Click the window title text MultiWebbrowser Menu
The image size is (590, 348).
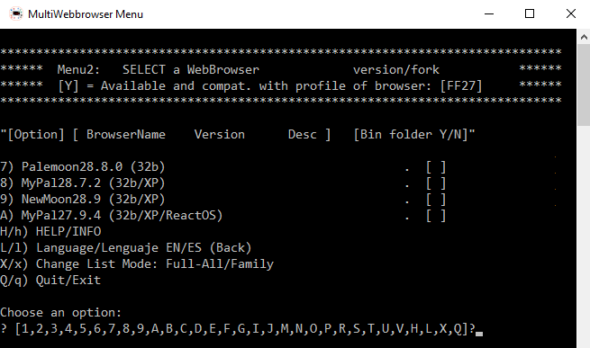pos(86,14)
